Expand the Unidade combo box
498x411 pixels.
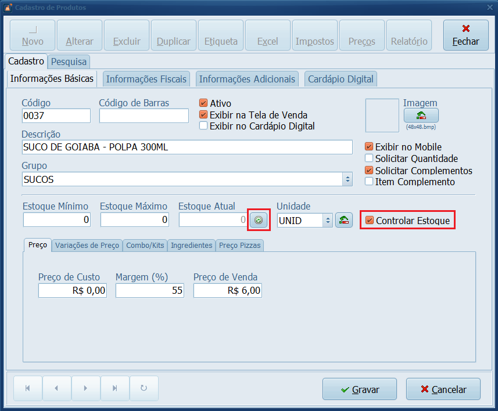click(x=328, y=220)
